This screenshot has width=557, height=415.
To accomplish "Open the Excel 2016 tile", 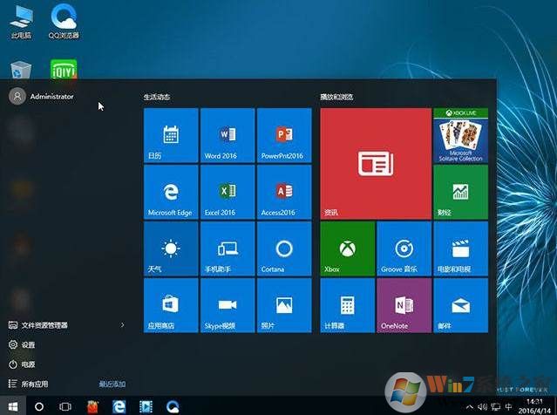I will [228, 192].
